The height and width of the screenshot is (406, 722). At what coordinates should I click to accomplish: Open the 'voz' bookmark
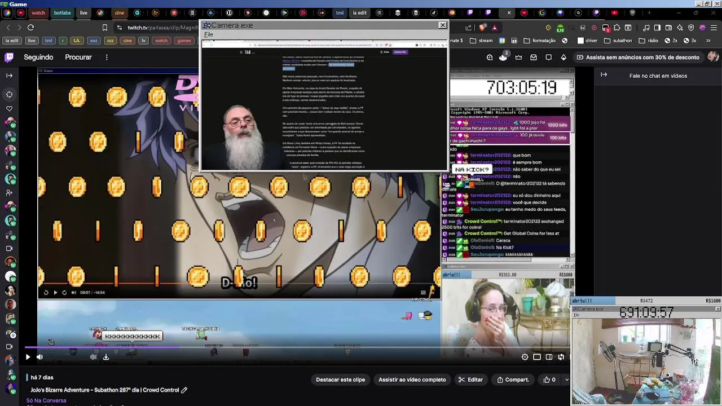point(94,41)
